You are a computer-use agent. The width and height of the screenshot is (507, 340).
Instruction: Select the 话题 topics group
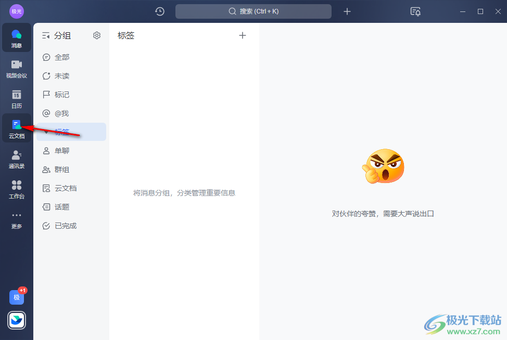point(71,207)
